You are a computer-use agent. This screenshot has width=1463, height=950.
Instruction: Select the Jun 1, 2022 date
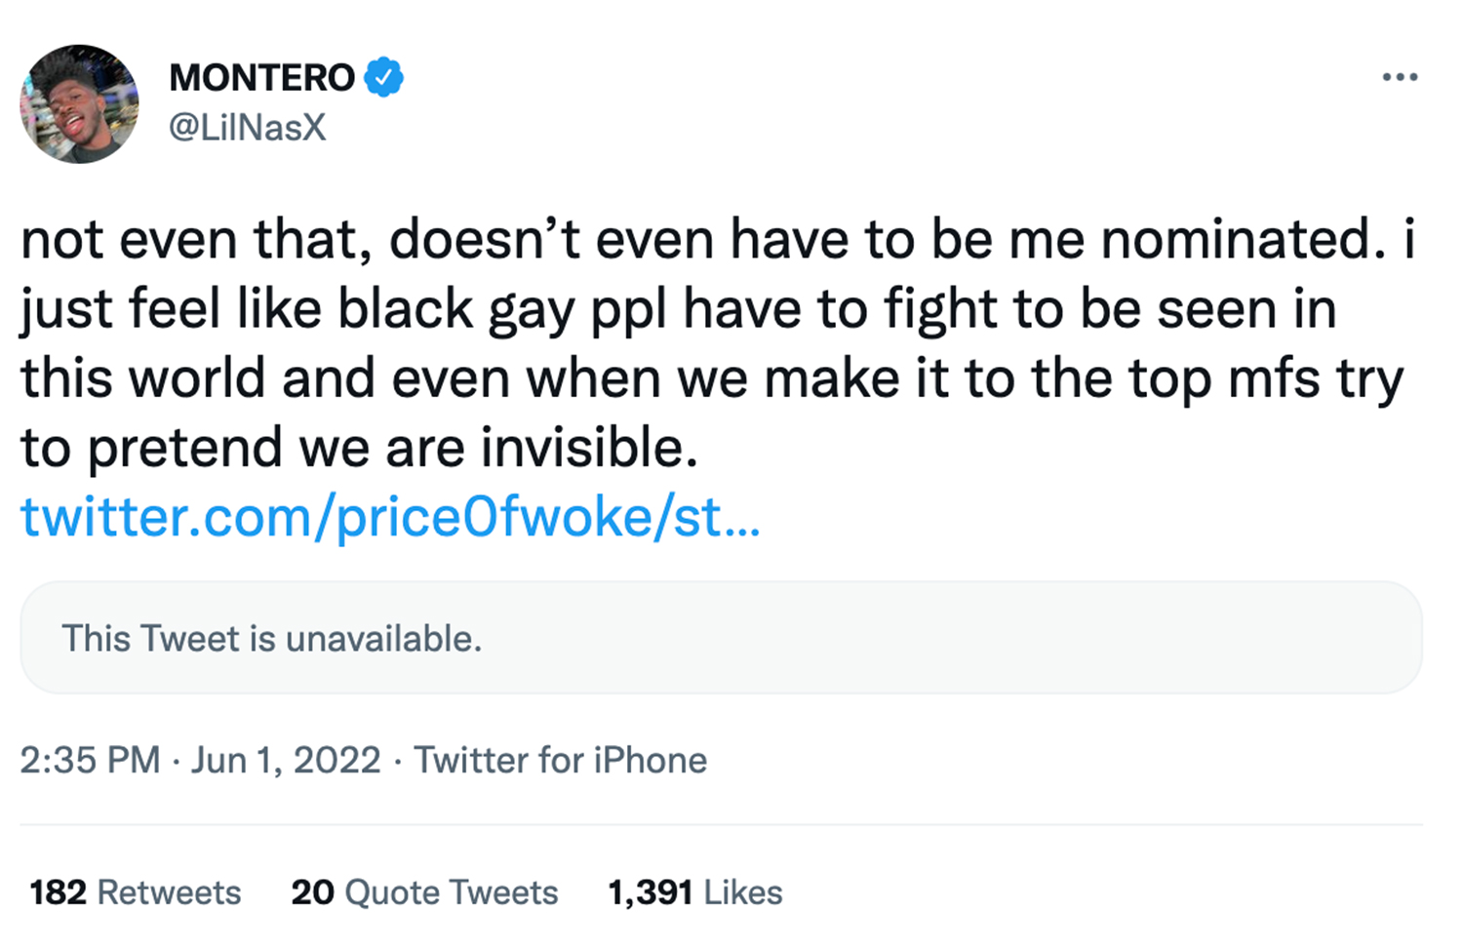pyautogui.click(x=286, y=760)
